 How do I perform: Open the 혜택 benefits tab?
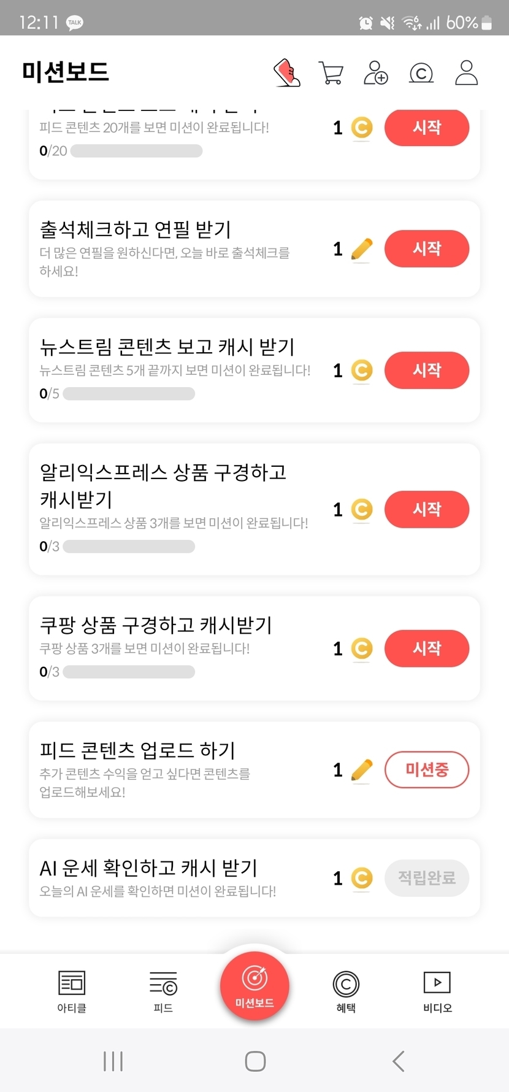tap(346, 991)
